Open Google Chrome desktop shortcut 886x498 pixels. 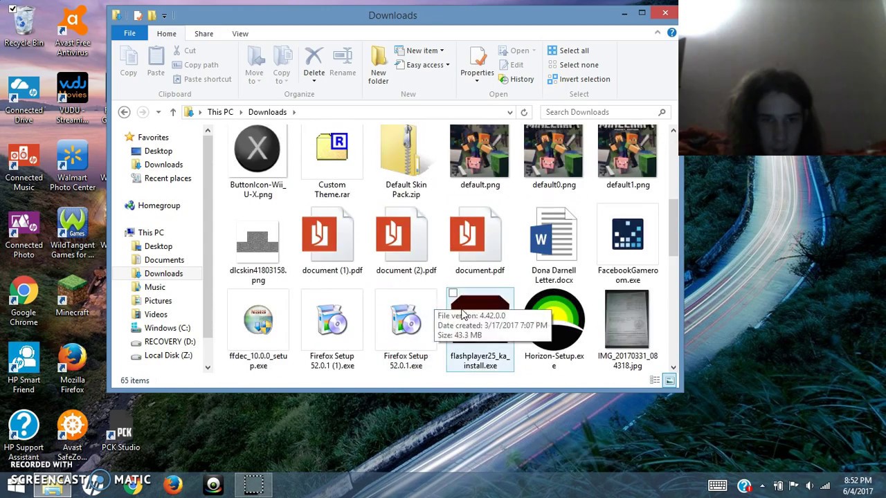(x=24, y=300)
